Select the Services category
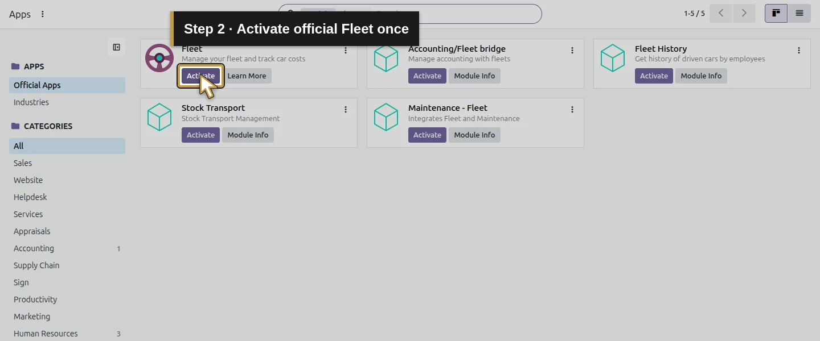The height and width of the screenshot is (341, 820). click(x=67, y=214)
